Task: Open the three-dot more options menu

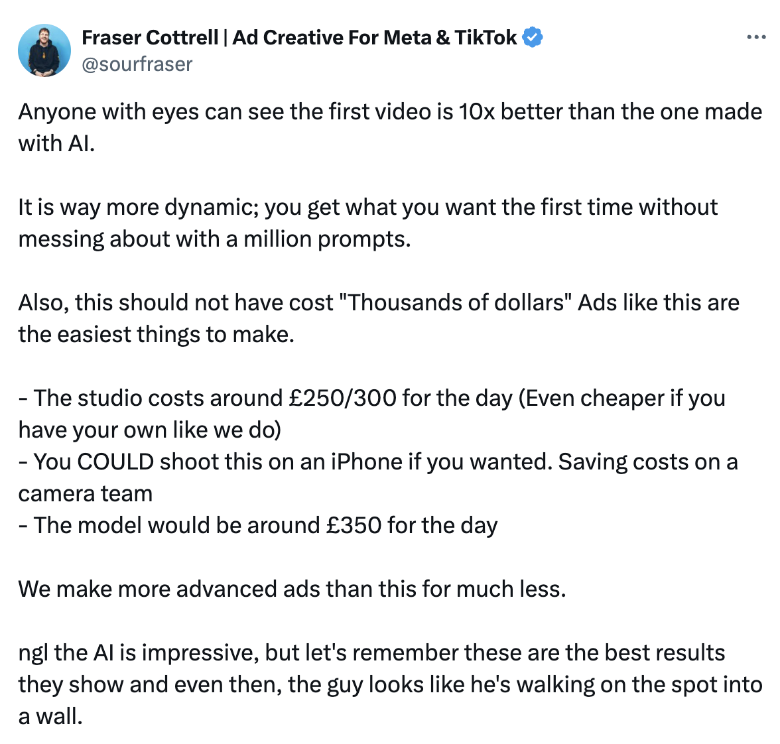Action: [756, 37]
